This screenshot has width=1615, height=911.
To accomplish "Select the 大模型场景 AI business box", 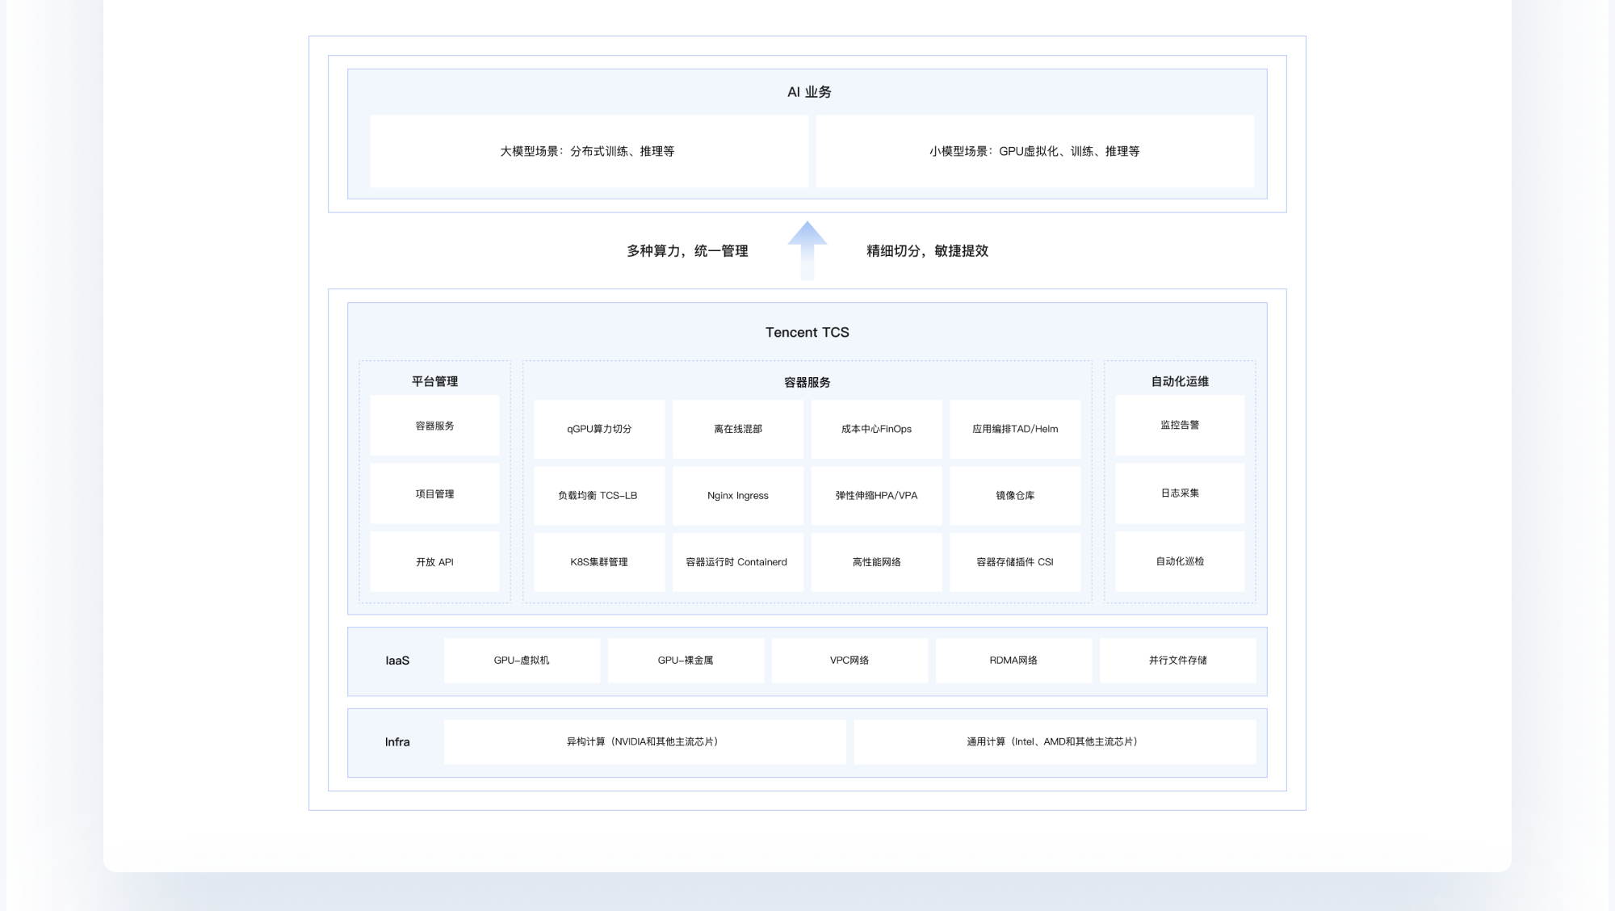I will (588, 151).
